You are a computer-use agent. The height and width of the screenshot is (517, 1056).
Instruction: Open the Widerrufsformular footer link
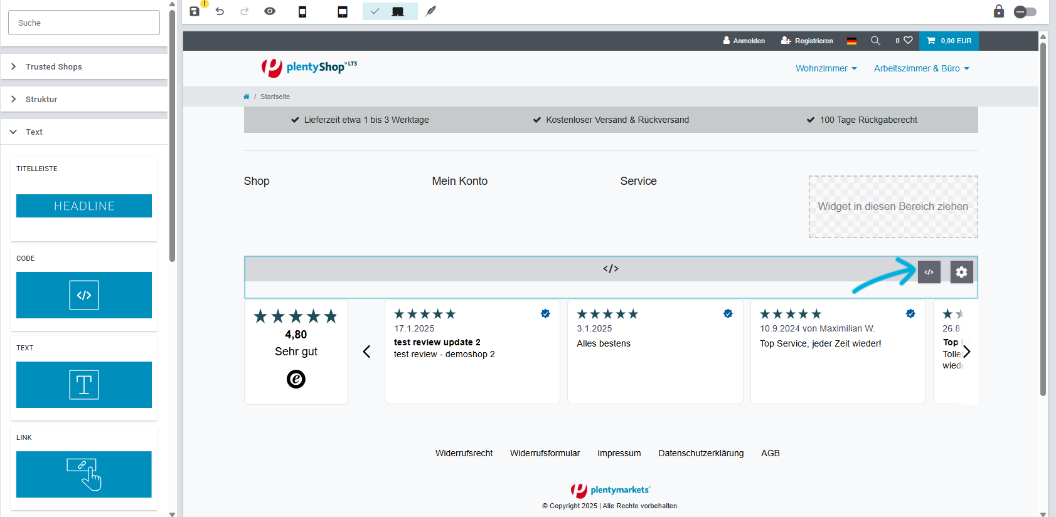click(x=545, y=453)
